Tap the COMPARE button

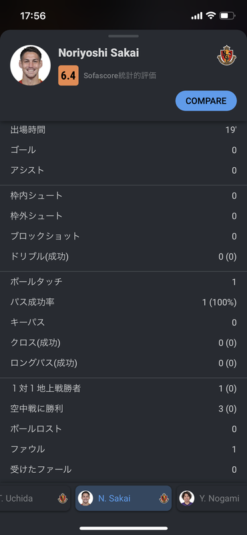[206, 101]
